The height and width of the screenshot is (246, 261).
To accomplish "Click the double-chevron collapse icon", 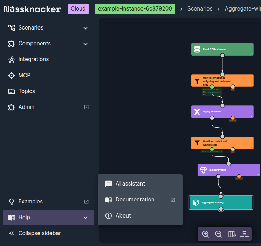I will click(x=12, y=233).
